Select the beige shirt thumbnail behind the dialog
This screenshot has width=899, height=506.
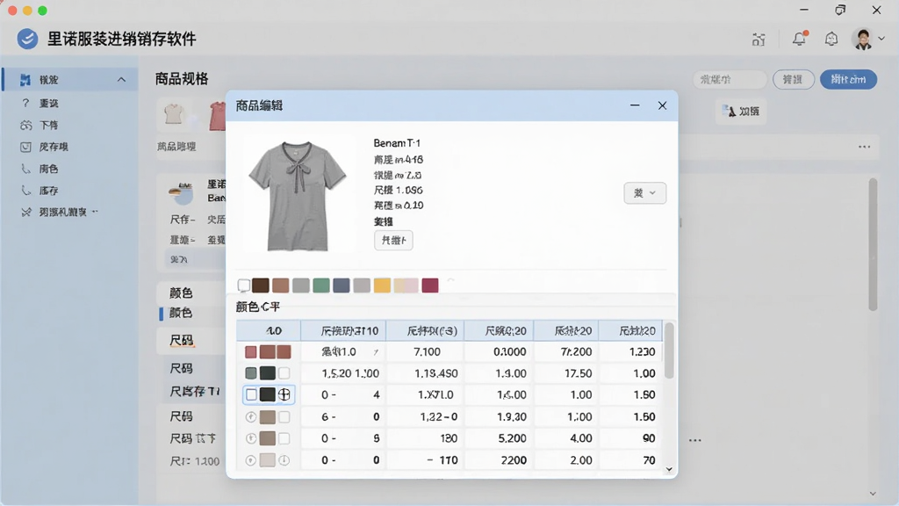174,114
